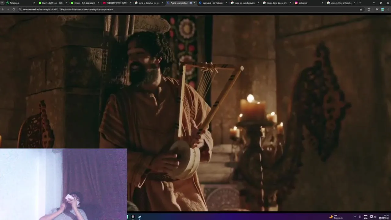Expand the hidden system tray icons chevron
Viewport: 391px width, 220px height.
click(355, 217)
